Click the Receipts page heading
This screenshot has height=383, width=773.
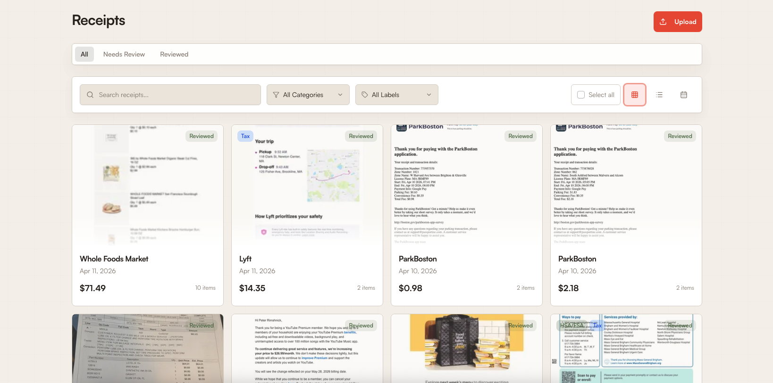pos(99,20)
